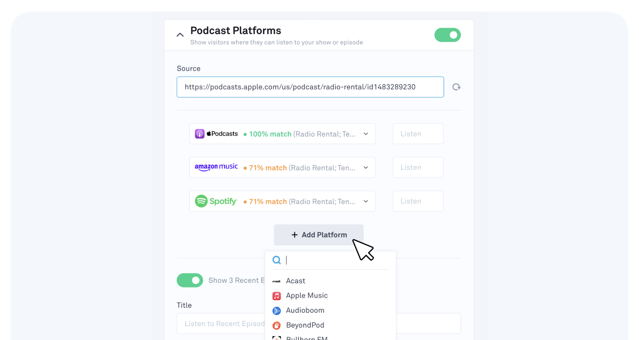Click the Audioboom icon in list
This screenshot has height=340, width=639.
click(x=277, y=311)
